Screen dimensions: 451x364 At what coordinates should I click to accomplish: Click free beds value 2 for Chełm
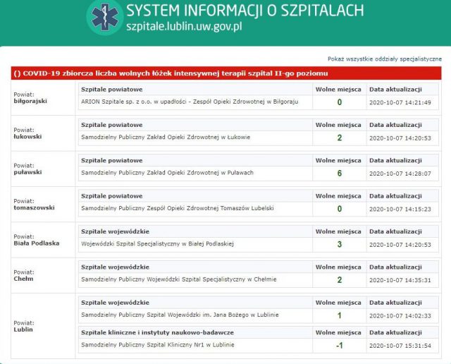340,280
